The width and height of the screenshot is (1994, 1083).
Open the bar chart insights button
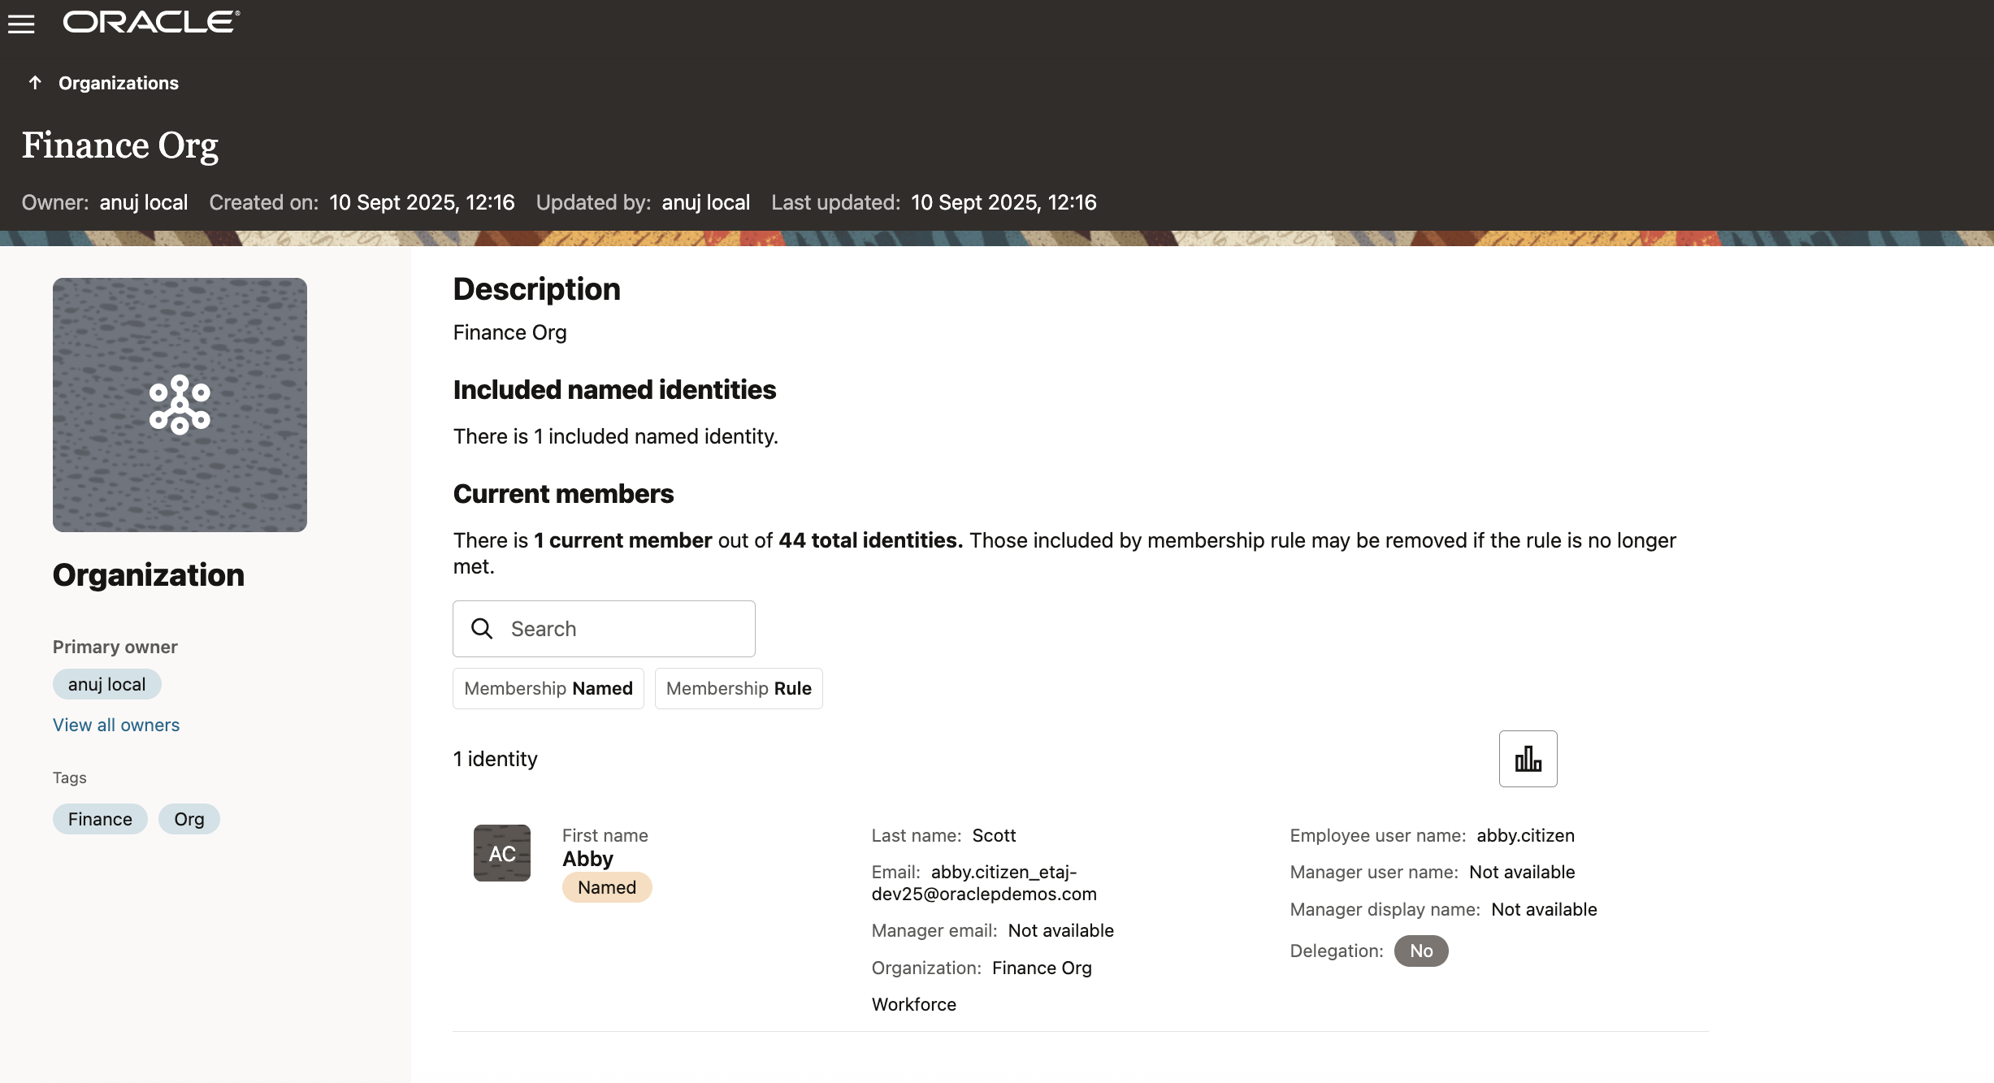click(x=1528, y=759)
